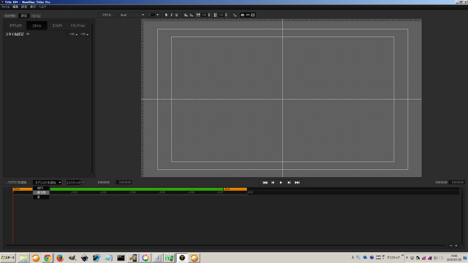Open the Arial font family dropdown
Viewport: 468px width, 263px height.
point(132,15)
